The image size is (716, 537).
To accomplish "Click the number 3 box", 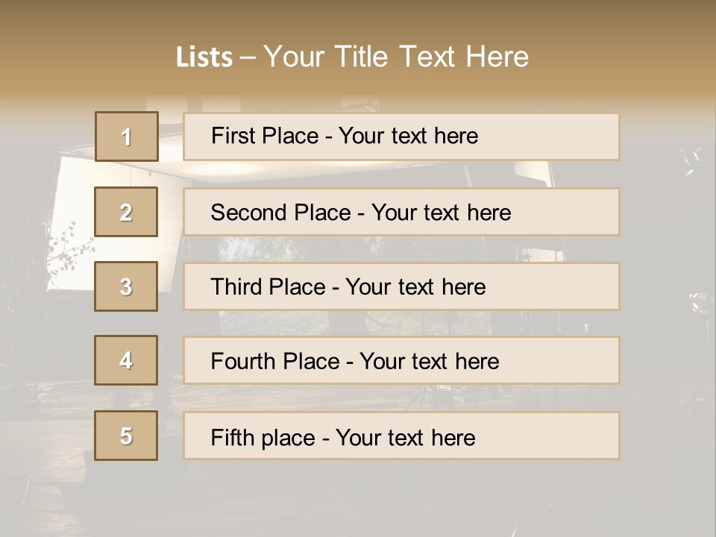I will click(x=126, y=286).
